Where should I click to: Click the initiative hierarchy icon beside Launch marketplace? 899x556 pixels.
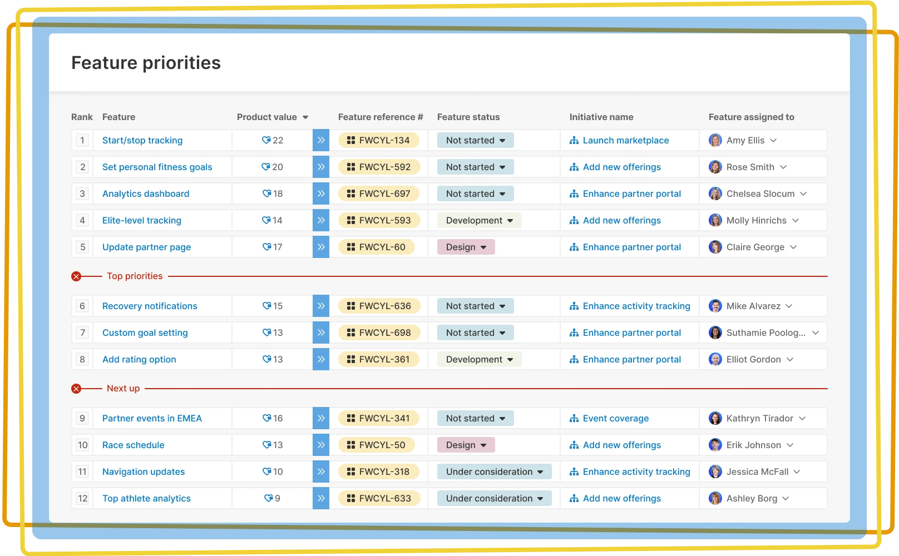[x=574, y=140]
